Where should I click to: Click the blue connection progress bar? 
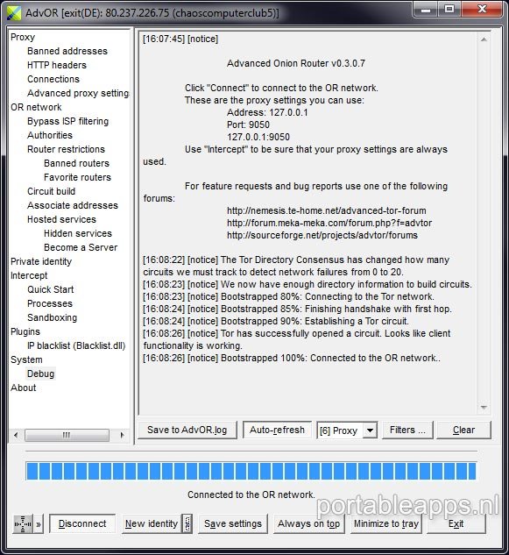click(x=251, y=471)
